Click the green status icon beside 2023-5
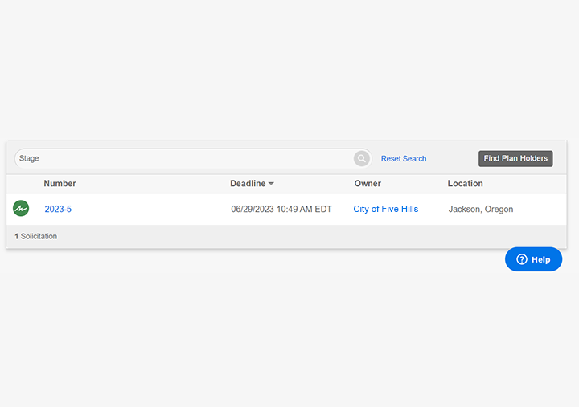Screen dimensions: 579x407 tap(21, 209)
